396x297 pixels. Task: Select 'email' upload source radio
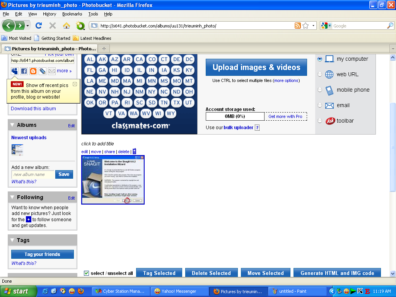[320, 105]
